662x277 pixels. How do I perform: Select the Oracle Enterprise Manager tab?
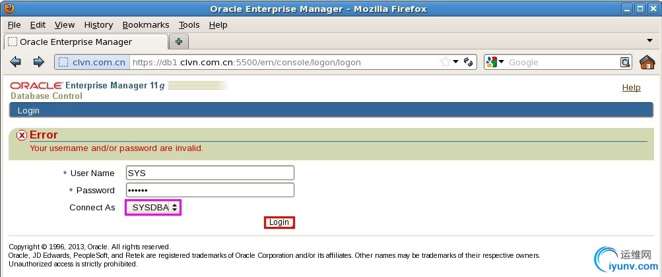(x=86, y=42)
